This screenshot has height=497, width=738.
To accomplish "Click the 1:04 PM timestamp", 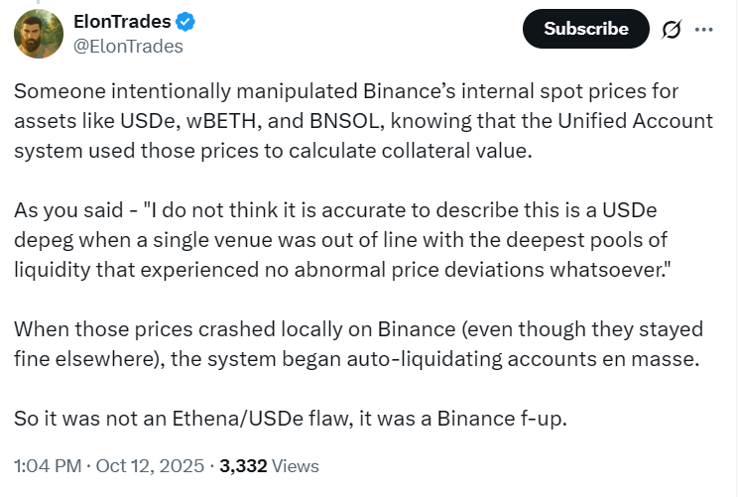I will pyautogui.click(x=49, y=465).
